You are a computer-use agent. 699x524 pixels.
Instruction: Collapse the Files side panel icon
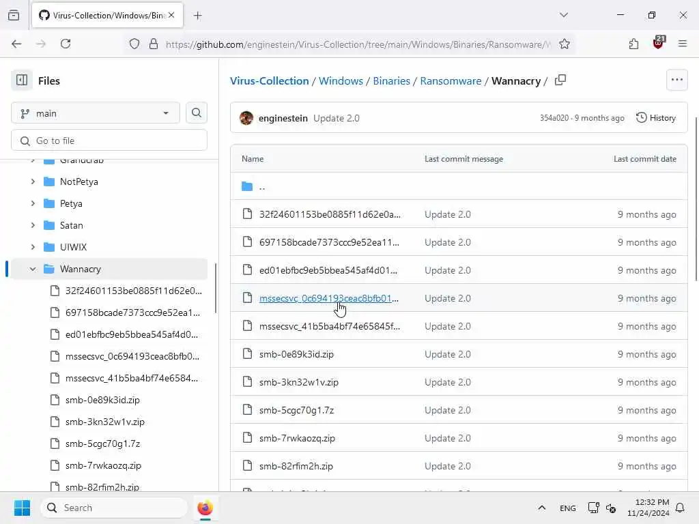point(21,81)
